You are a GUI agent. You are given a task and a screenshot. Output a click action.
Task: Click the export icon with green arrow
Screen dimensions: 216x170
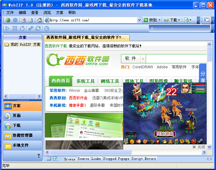187,20
